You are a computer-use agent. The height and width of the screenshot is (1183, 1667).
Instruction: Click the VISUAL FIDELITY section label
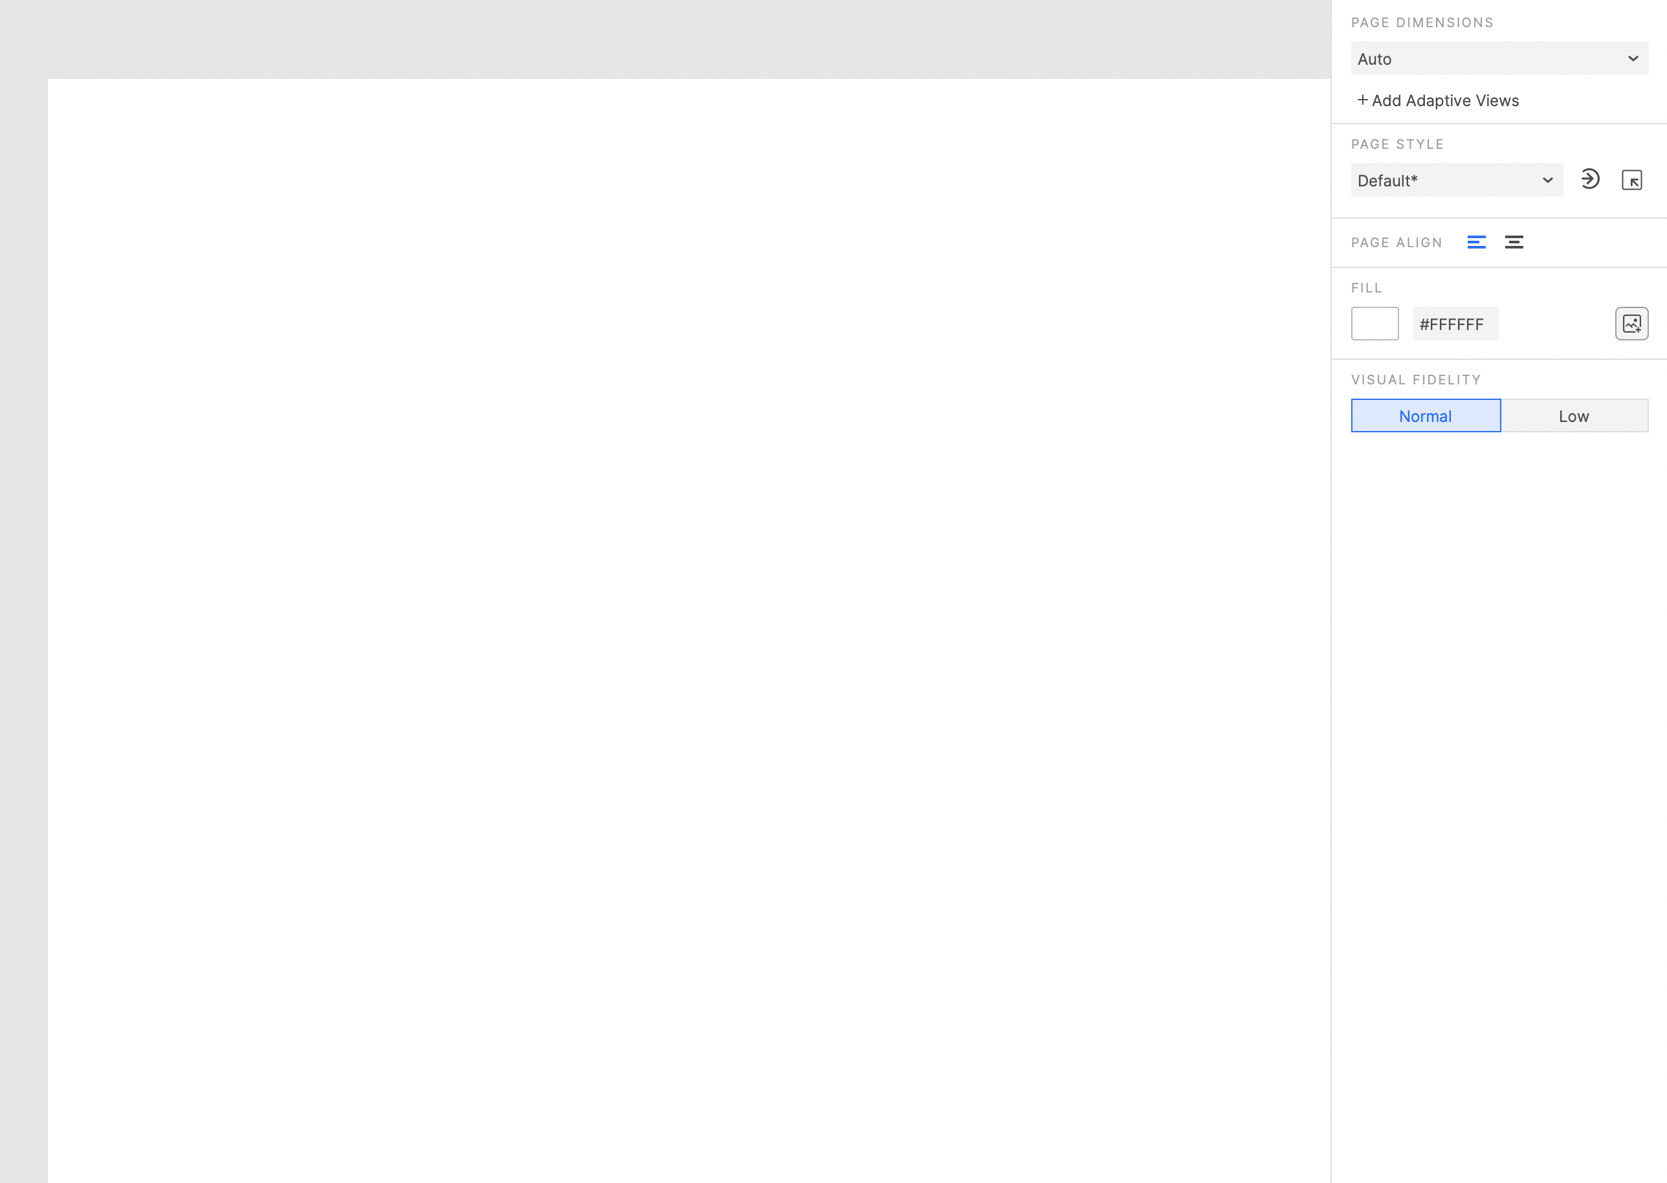coord(1416,379)
